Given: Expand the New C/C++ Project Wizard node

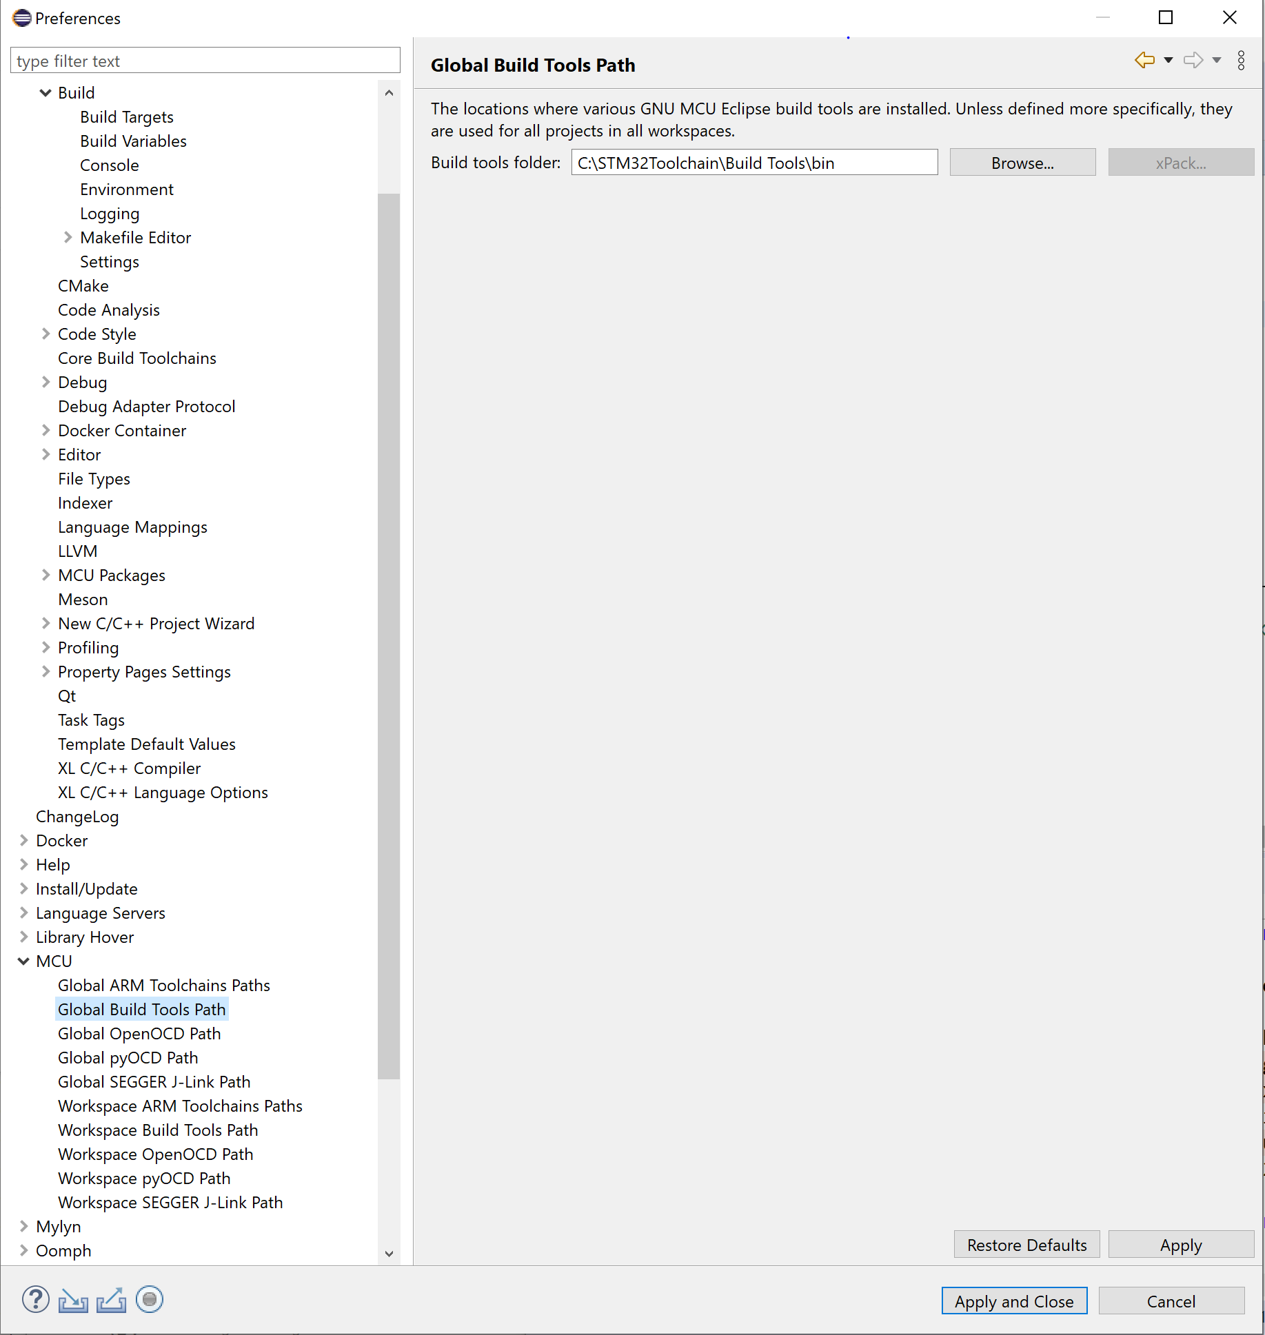Looking at the screenshot, I should (x=45, y=623).
